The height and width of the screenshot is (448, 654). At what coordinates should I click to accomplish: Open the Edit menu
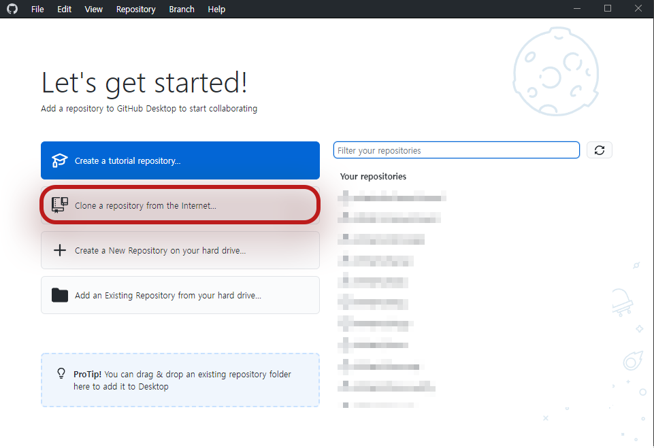click(x=64, y=9)
